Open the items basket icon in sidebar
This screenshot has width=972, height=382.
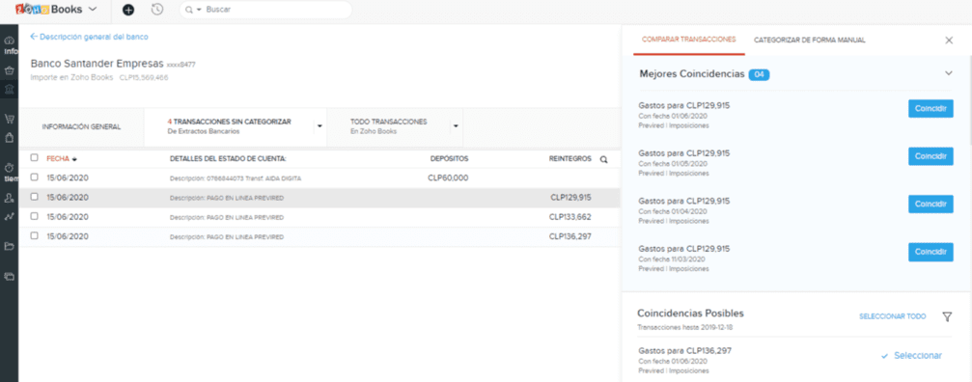click(9, 70)
